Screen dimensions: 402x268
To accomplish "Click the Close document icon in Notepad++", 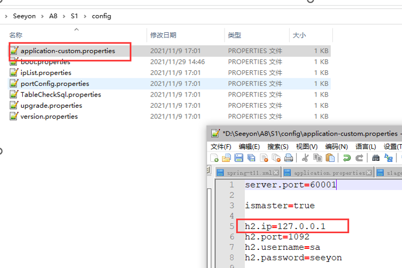I will coord(264,158).
